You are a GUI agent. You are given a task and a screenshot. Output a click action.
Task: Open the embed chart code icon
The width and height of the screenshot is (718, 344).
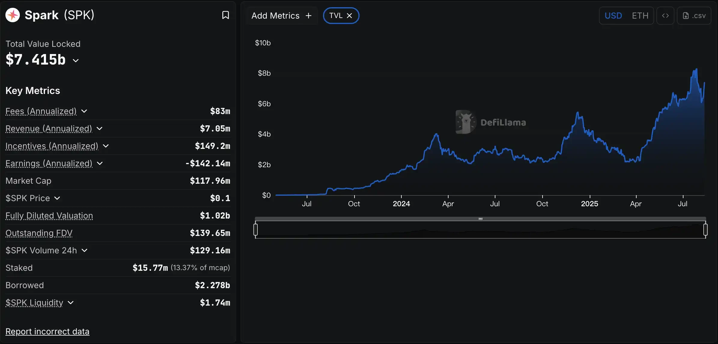(665, 16)
